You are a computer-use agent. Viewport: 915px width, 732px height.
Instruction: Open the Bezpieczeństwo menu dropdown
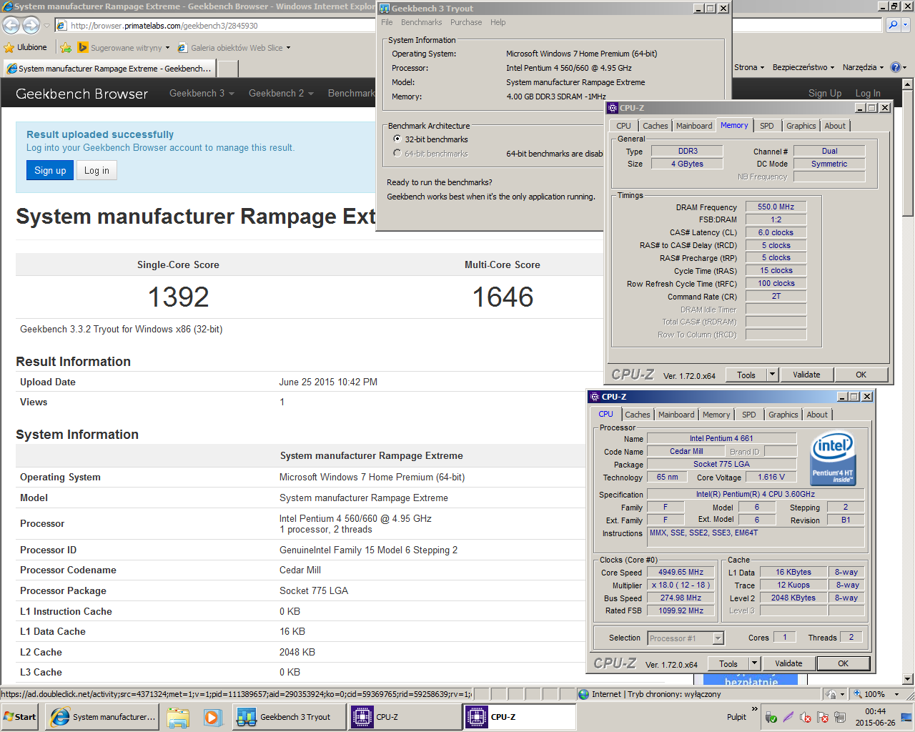803,67
